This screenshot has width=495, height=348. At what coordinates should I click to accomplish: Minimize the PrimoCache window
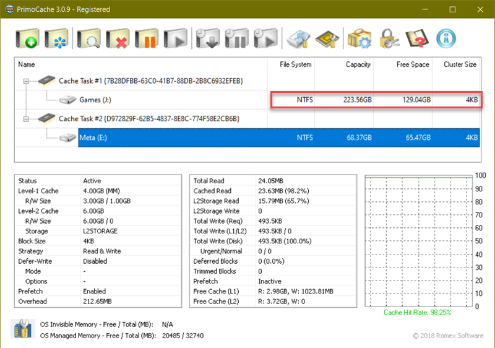coord(425,9)
